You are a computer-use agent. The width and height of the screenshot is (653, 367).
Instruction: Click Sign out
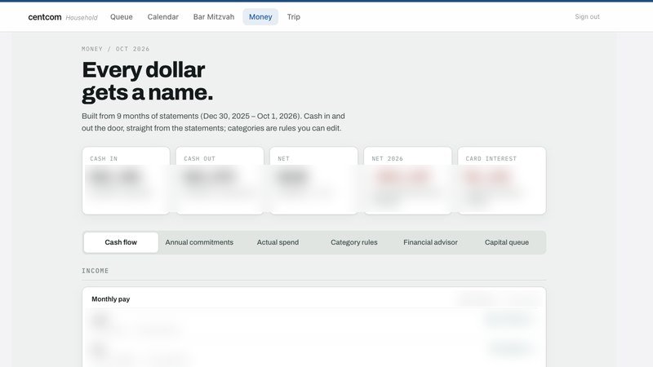tap(587, 16)
